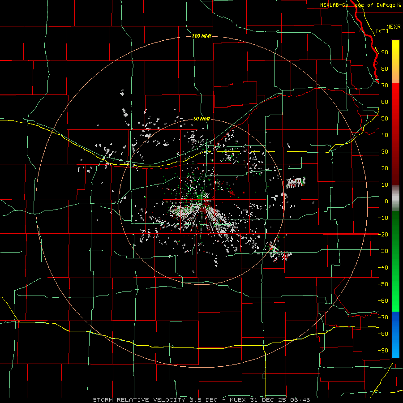Click the 10 value on the velocity scale
403x403 pixels.
coord(385,185)
